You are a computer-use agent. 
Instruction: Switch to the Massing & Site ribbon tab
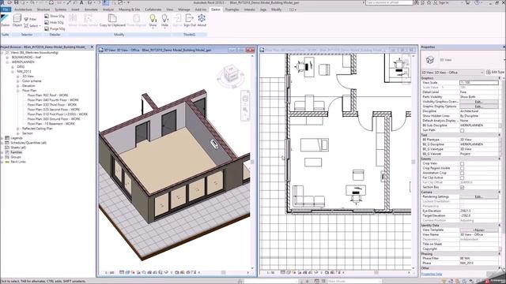pyautogui.click(x=130, y=9)
